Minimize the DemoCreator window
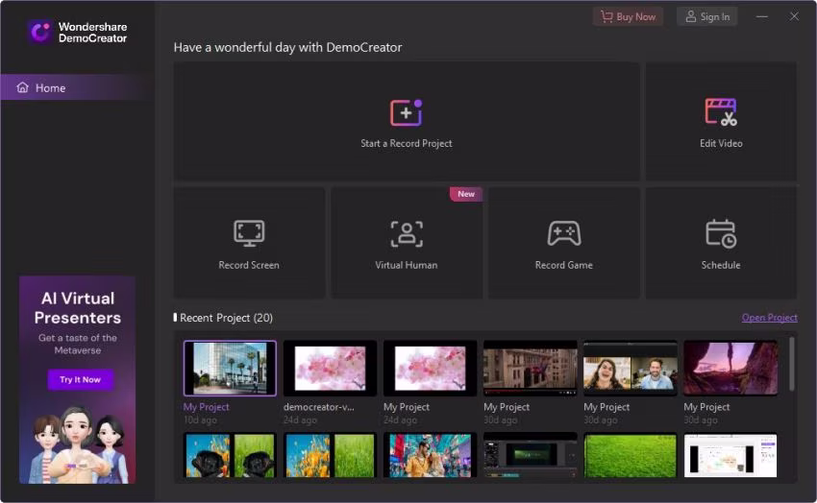 tap(762, 16)
